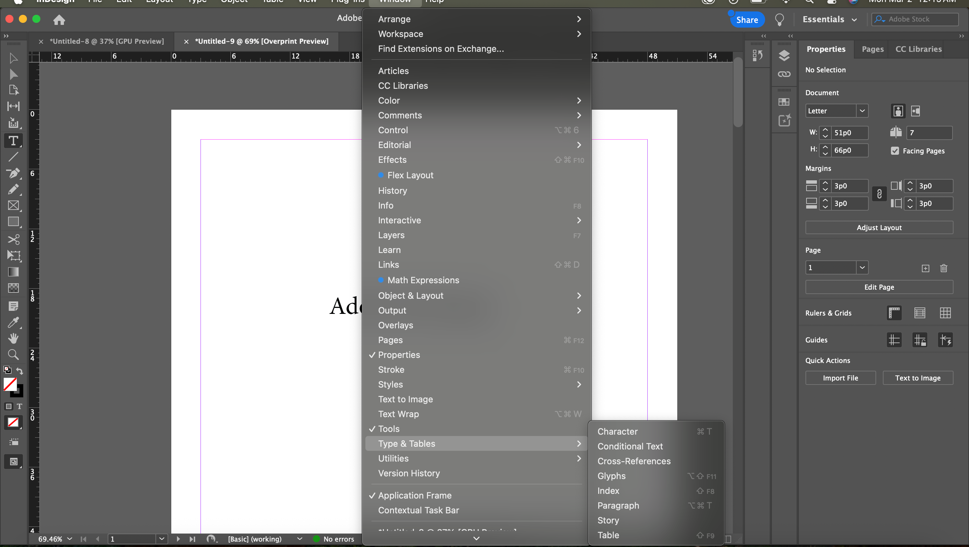Open the [Basic] (working) preflight dropdown
This screenshot has height=547, width=969.
click(299, 539)
